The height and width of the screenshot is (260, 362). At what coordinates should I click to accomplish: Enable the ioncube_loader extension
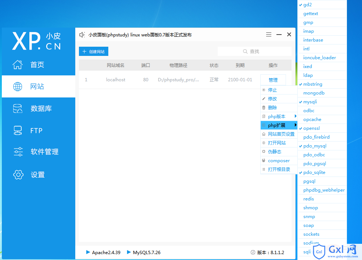(x=322, y=58)
